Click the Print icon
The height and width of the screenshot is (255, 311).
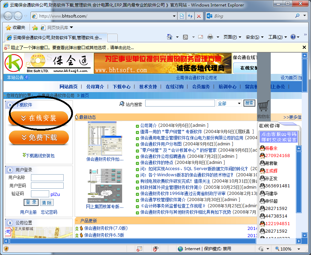(210, 36)
